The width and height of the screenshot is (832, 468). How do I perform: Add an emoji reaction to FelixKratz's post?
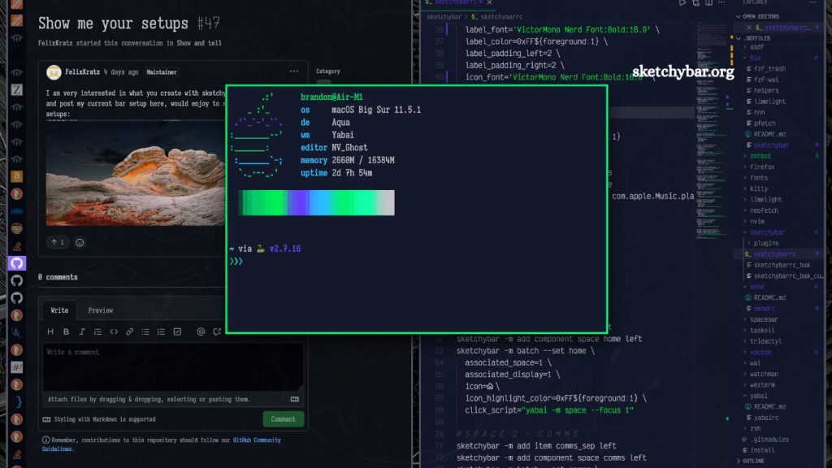click(x=80, y=242)
